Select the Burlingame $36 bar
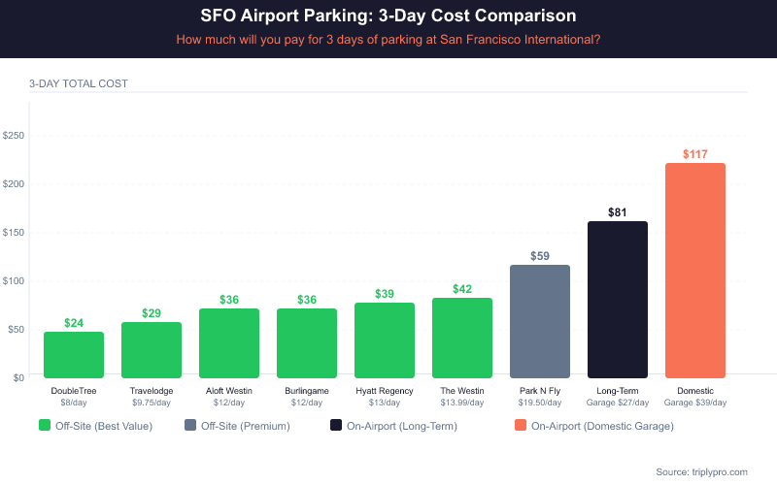The height and width of the screenshot is (485, 777). pyautogui.click(x=307, y=343)
